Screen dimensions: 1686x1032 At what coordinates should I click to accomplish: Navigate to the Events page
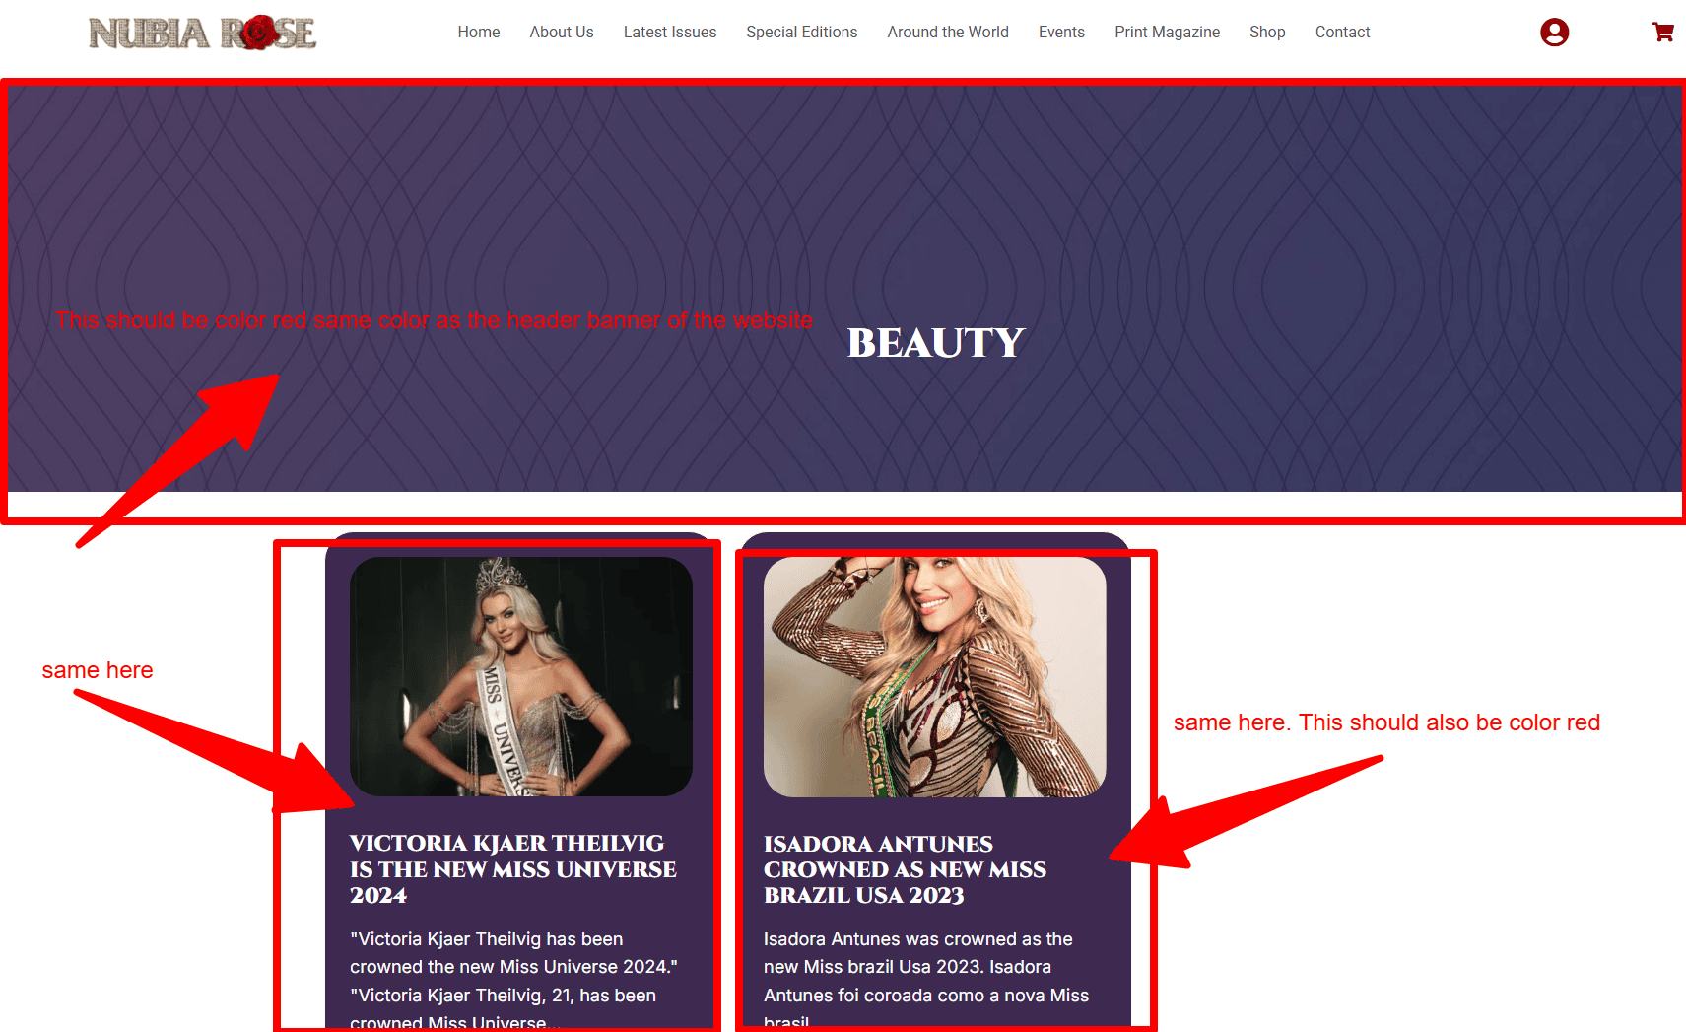1061,33
